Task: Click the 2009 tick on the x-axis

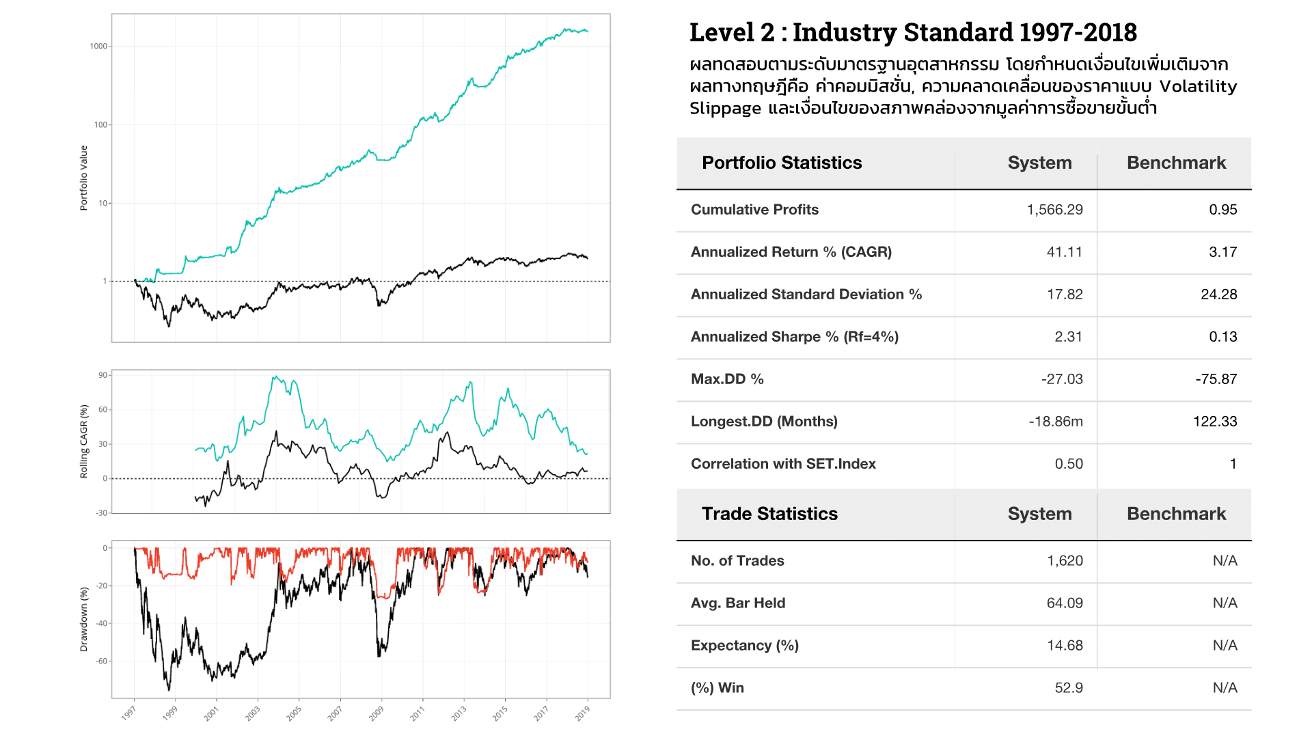Action: [377, 713]
